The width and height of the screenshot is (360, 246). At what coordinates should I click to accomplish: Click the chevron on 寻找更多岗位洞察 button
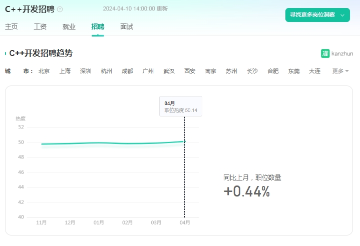pos(342,15)
